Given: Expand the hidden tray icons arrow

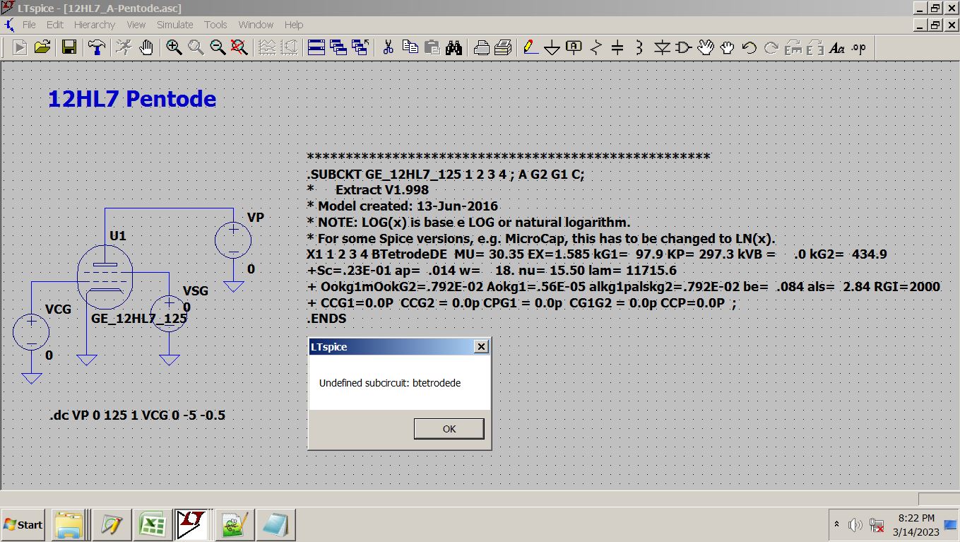Looking at the screenshot, I should coord(836,525).
